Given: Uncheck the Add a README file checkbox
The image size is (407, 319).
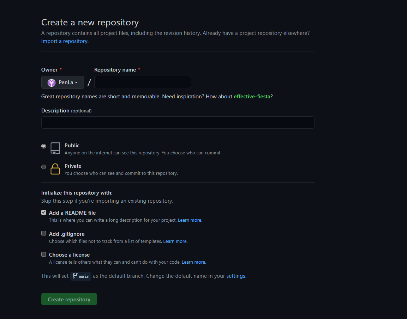Looking at the screenshot, I should [x=44, y=213].
